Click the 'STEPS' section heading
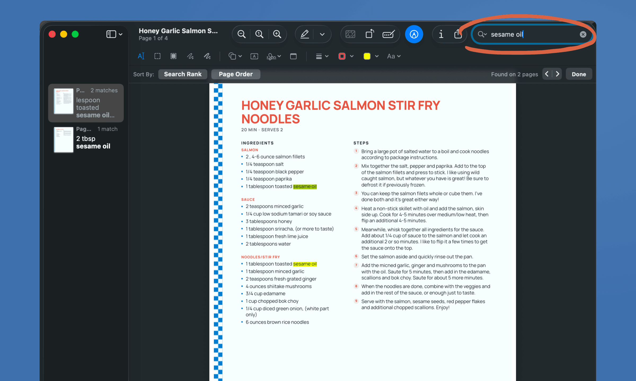This screenshot has height=381, width=636. pos(361,143)
